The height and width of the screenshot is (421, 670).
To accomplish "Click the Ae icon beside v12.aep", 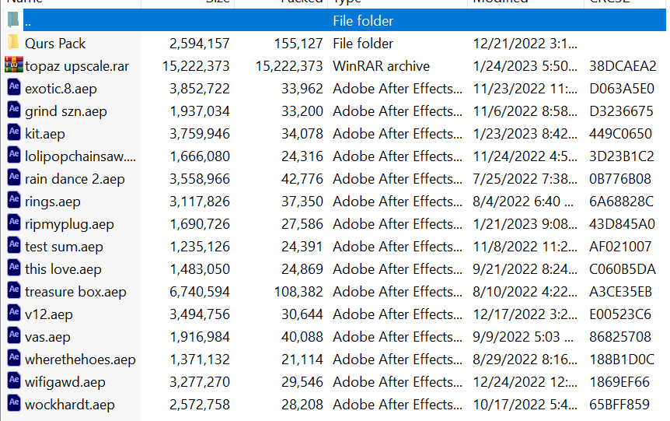I will pyautogui.click(x=14, y=313).
